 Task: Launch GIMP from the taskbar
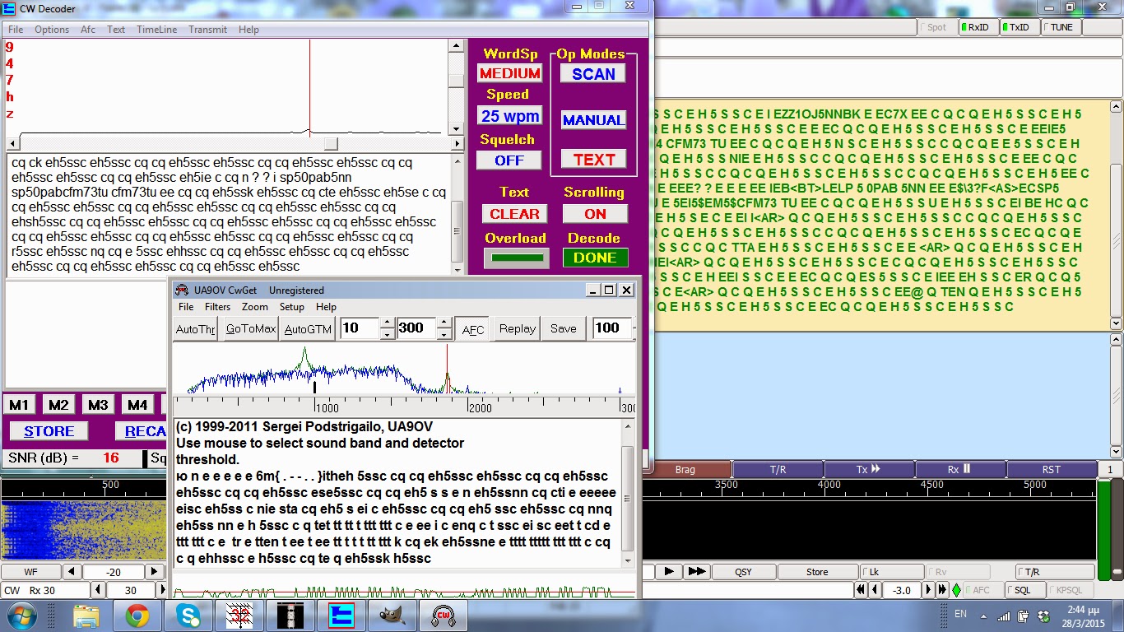(x=393, y=615)
